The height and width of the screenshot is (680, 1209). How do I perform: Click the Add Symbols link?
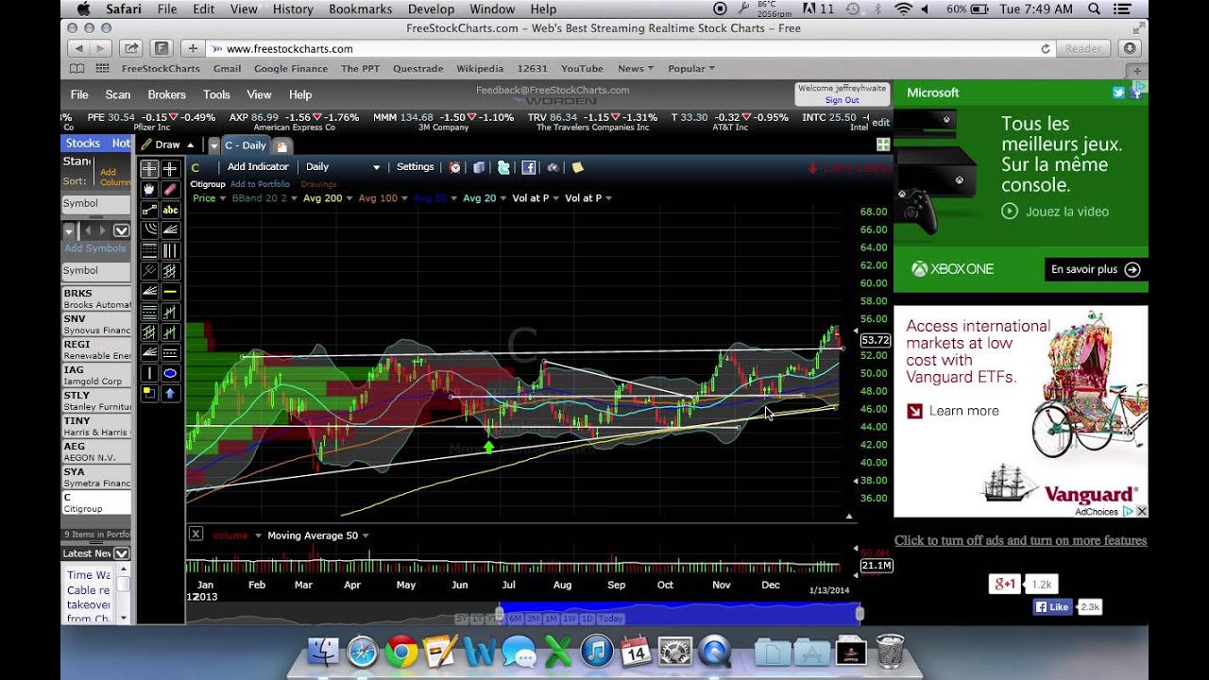tap(94, 248)
